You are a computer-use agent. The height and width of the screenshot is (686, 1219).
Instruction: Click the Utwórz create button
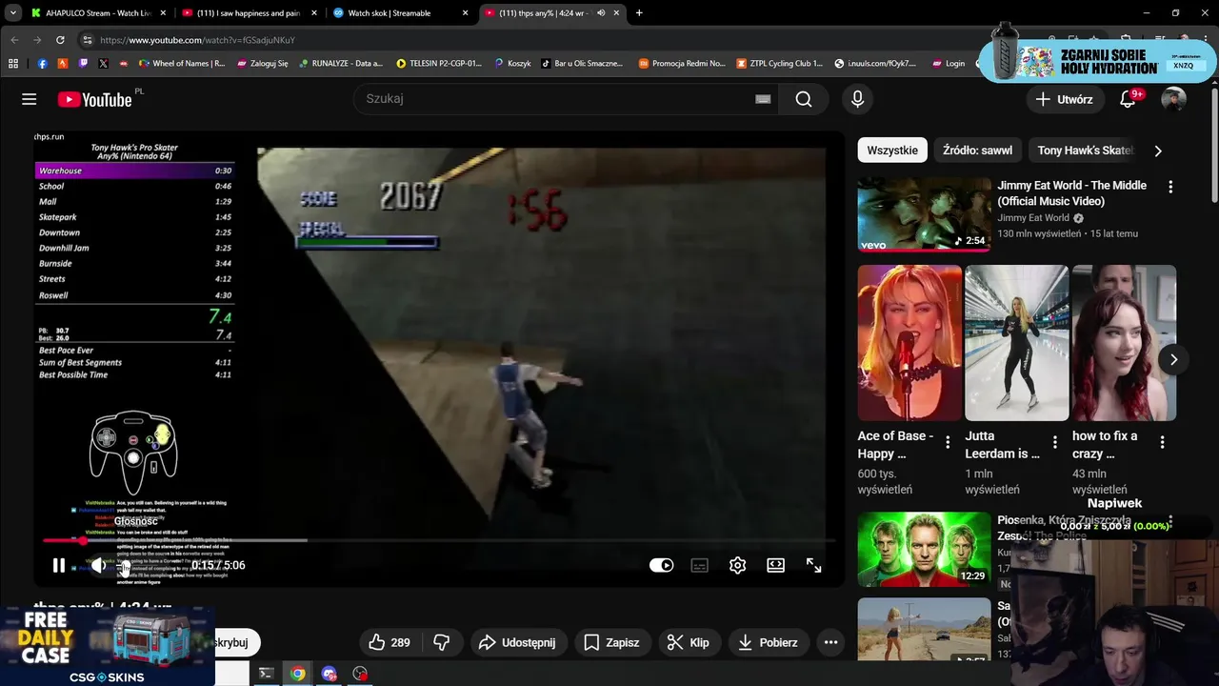1064,99
